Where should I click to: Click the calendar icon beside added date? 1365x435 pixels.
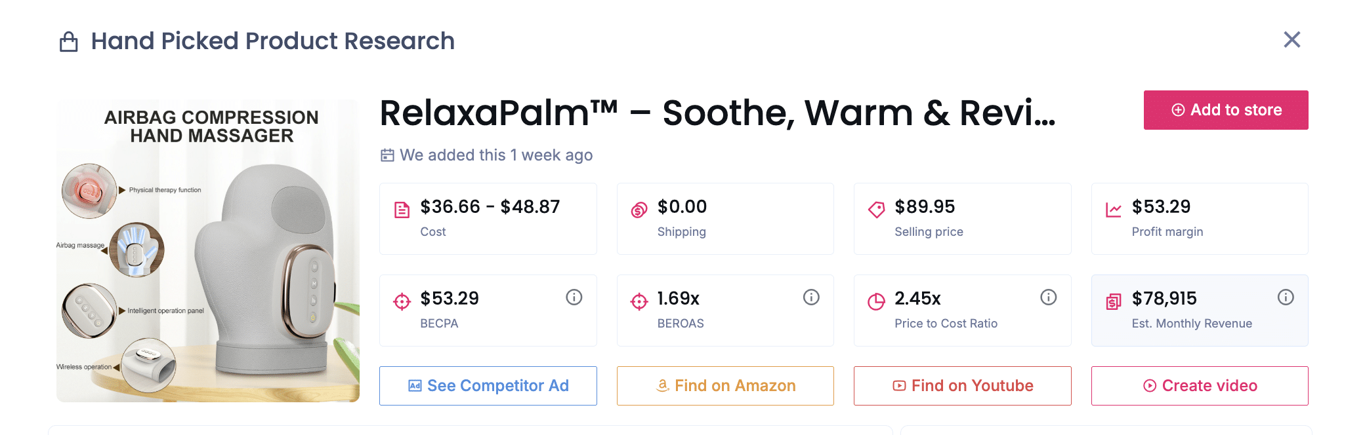point(388,155)
